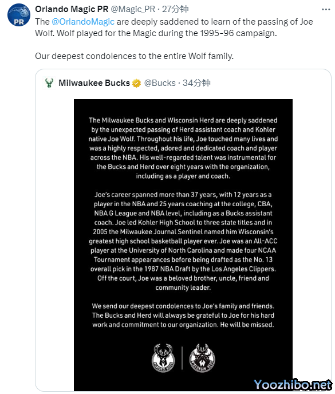Screen dimensions: 335x394
Task: Click the 27分钟 tweet timestamp
Action: click(175, 9)
